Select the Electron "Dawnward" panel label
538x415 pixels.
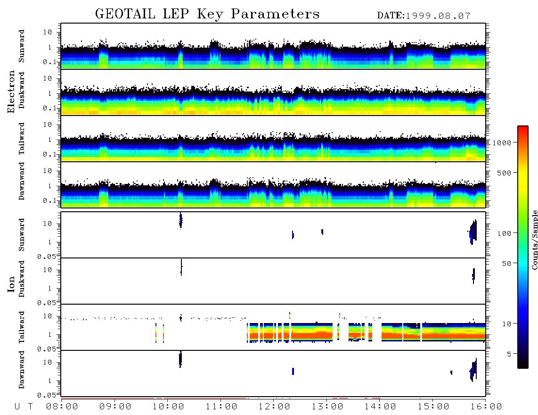point(22,181)
